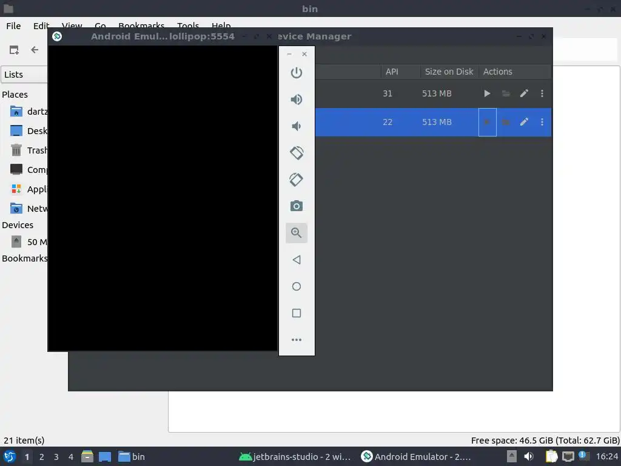
Task: Open folder for the API 31 device
Action: click(x=506, y=93)
